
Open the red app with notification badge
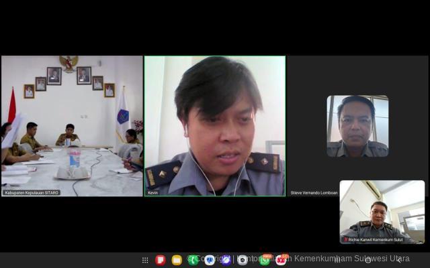(282, 260)
